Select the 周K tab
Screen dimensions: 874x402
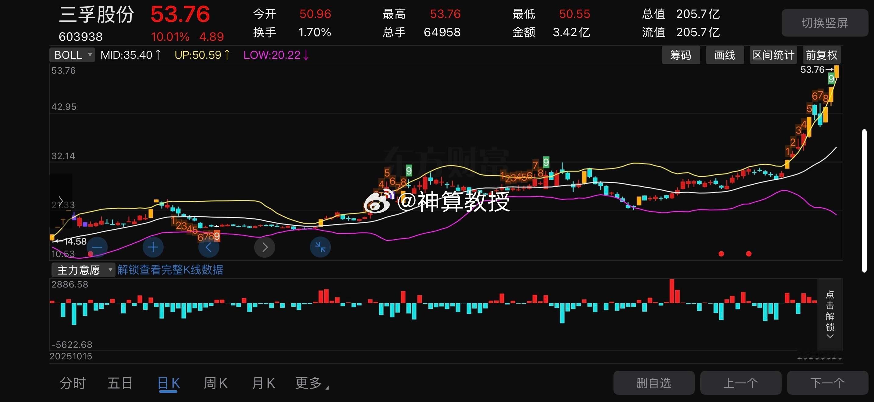[215, 383]
